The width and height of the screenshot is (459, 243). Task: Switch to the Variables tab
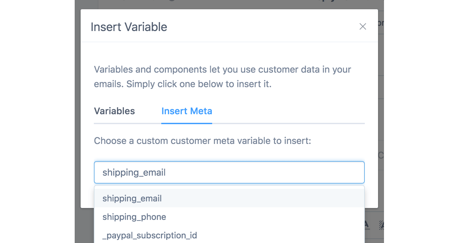pyautogui.click(x=114, y=111)
